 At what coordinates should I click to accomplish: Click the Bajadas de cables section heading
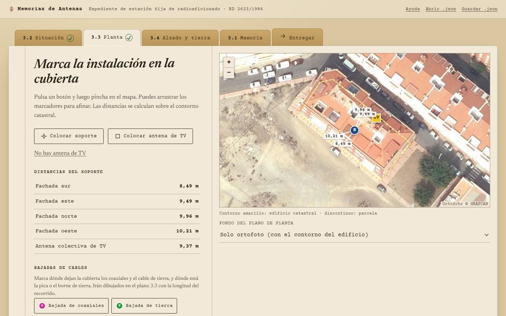click(61, 268)
